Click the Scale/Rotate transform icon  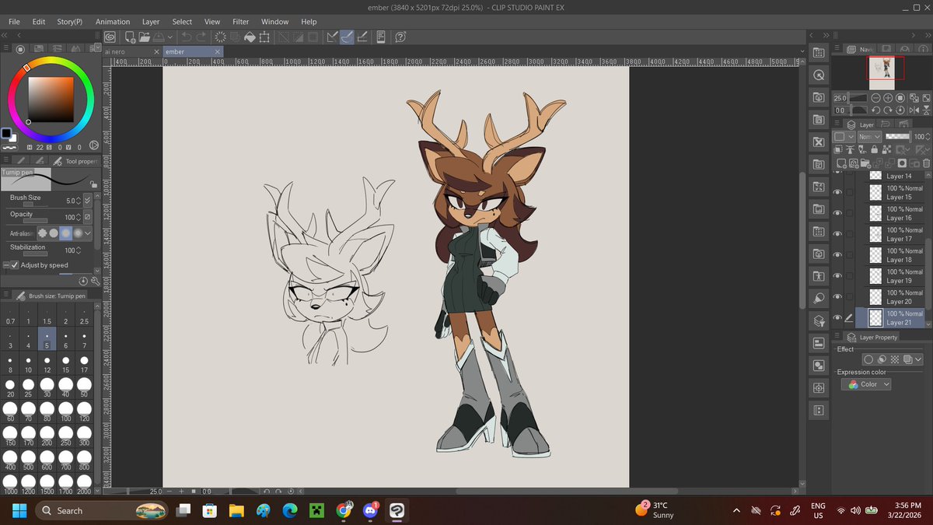(x=264, y=37)
